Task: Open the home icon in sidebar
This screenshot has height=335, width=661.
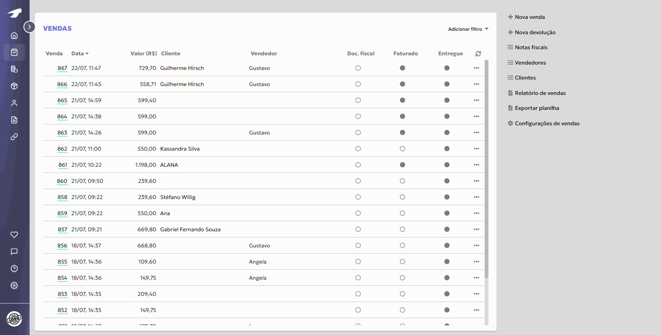Action: pos(14,35)
